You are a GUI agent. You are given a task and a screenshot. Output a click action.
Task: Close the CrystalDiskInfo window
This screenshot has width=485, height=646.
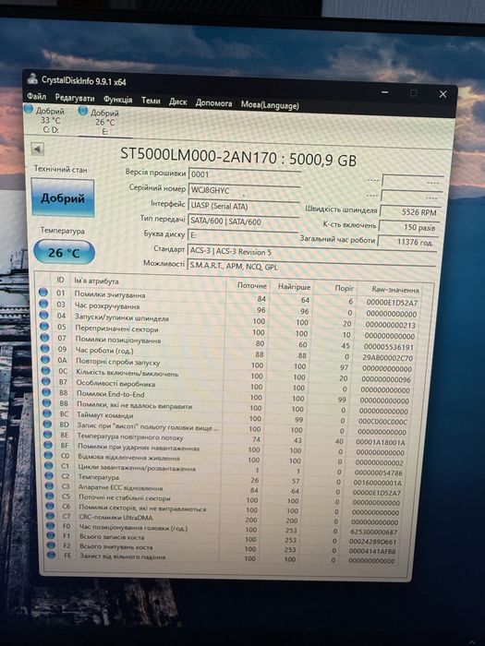443,94
